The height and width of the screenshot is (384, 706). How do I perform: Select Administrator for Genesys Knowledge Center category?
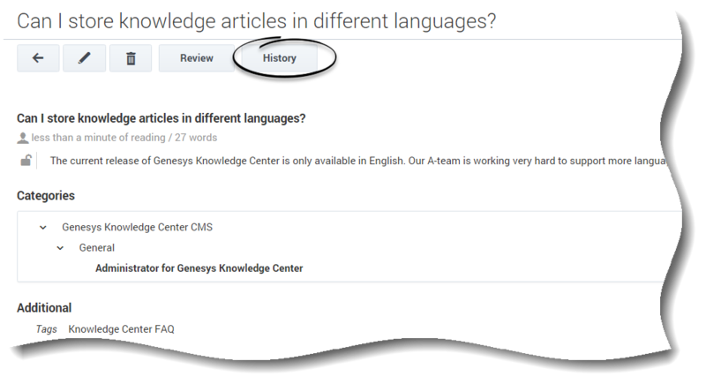199,268
